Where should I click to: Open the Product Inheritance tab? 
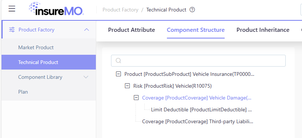point(263,30)
